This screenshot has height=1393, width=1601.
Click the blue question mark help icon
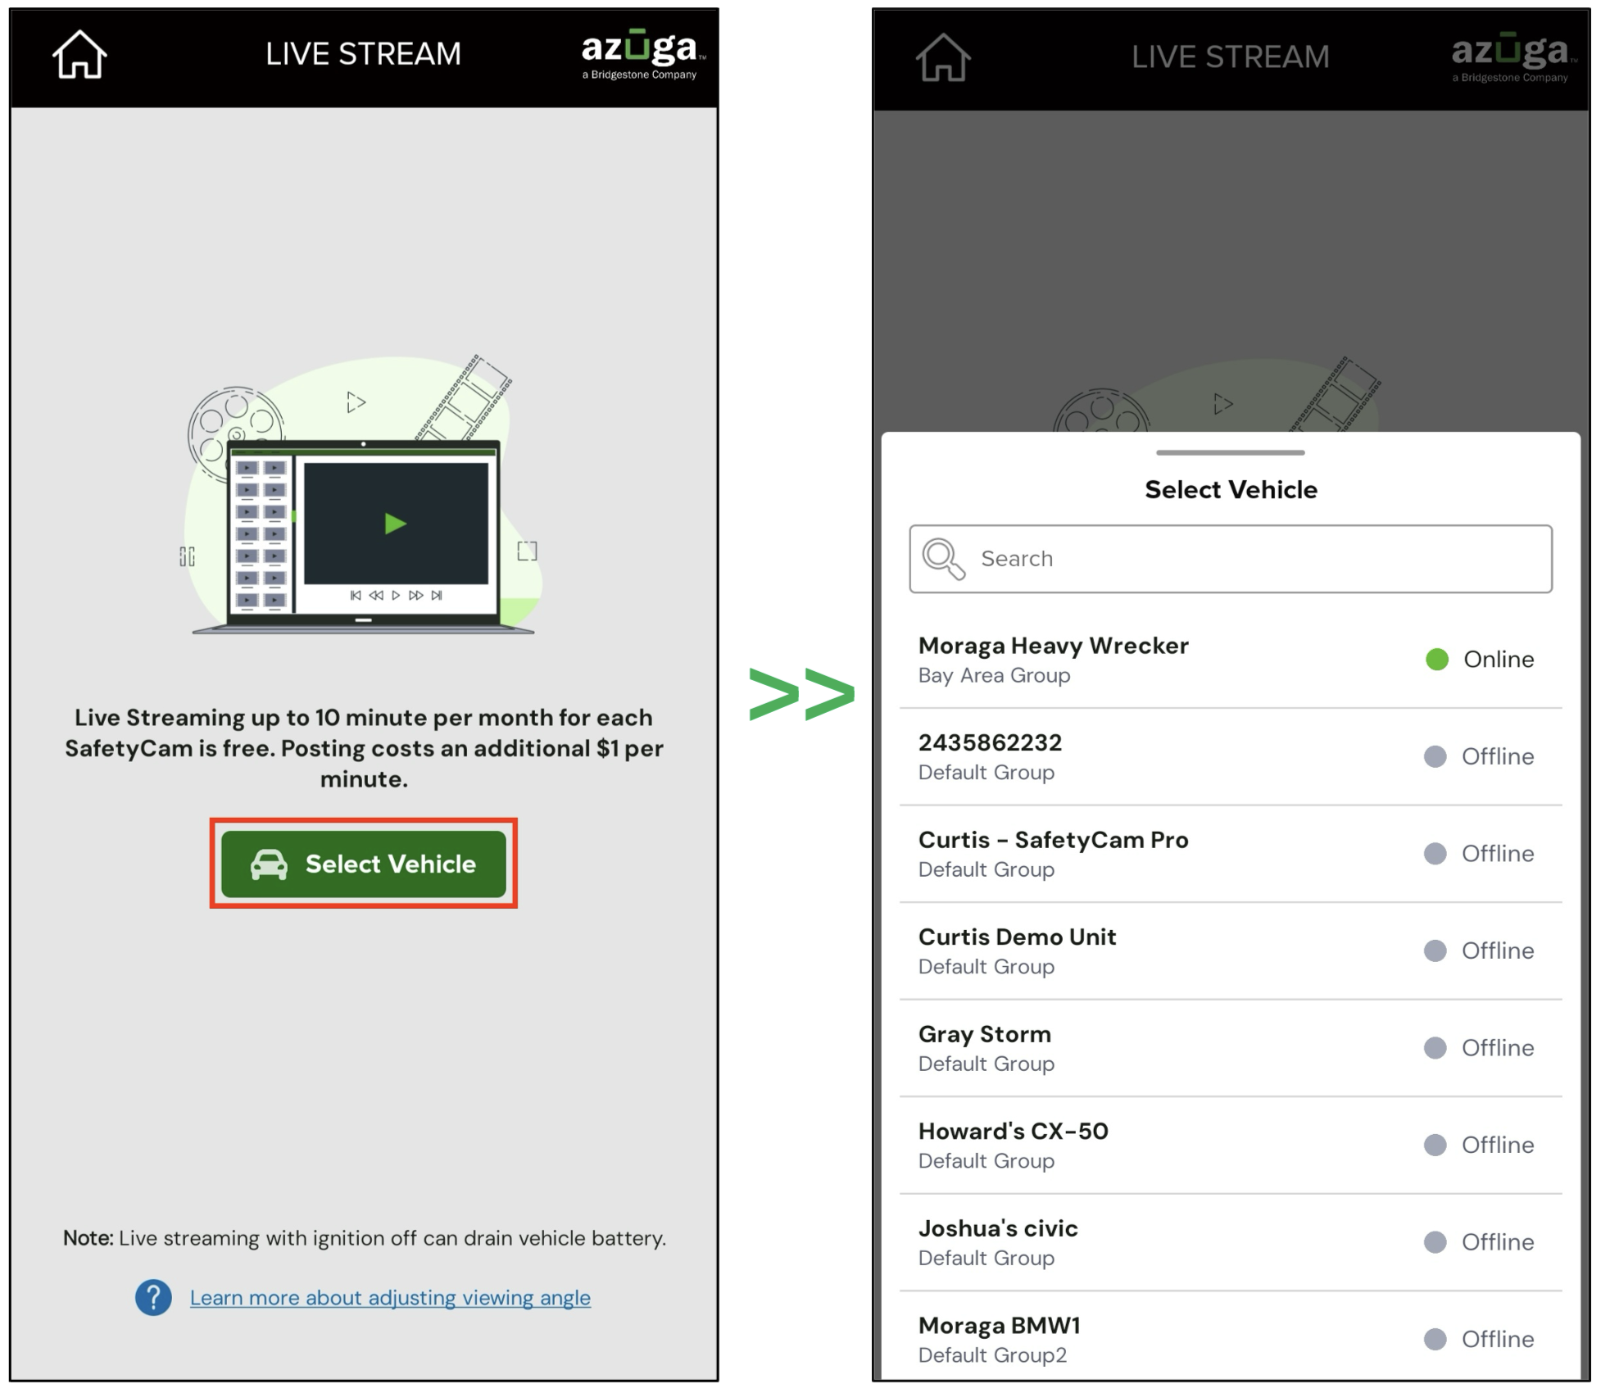click(153, 1297)
